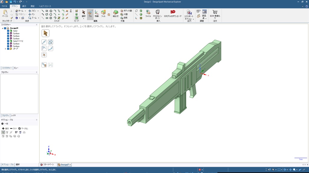The height and width of the screenshot is (173, 309).
Task: Switch to 3D mode icon
Action: click(76, 18)
